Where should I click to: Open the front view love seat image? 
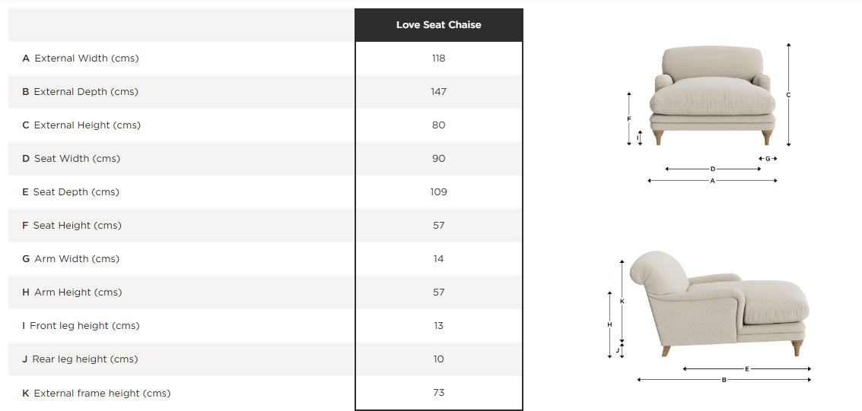712,96
